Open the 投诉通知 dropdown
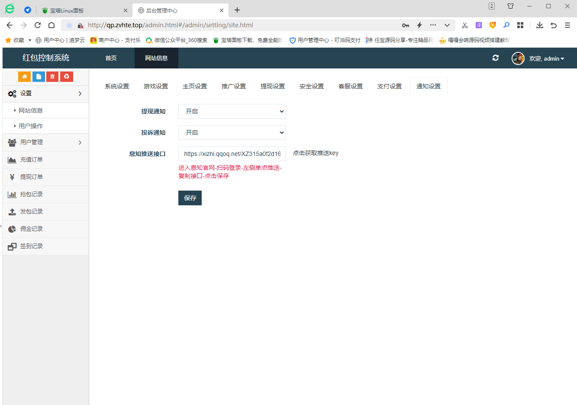577x405 pixels. pos(232,133)
